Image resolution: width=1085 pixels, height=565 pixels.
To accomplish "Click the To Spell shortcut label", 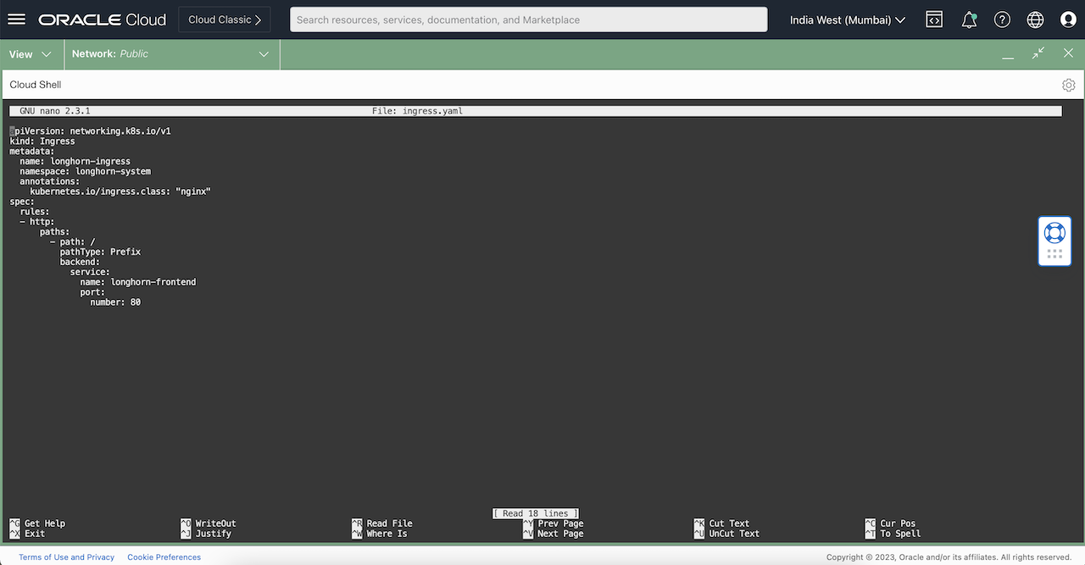I will click(901, 534).
